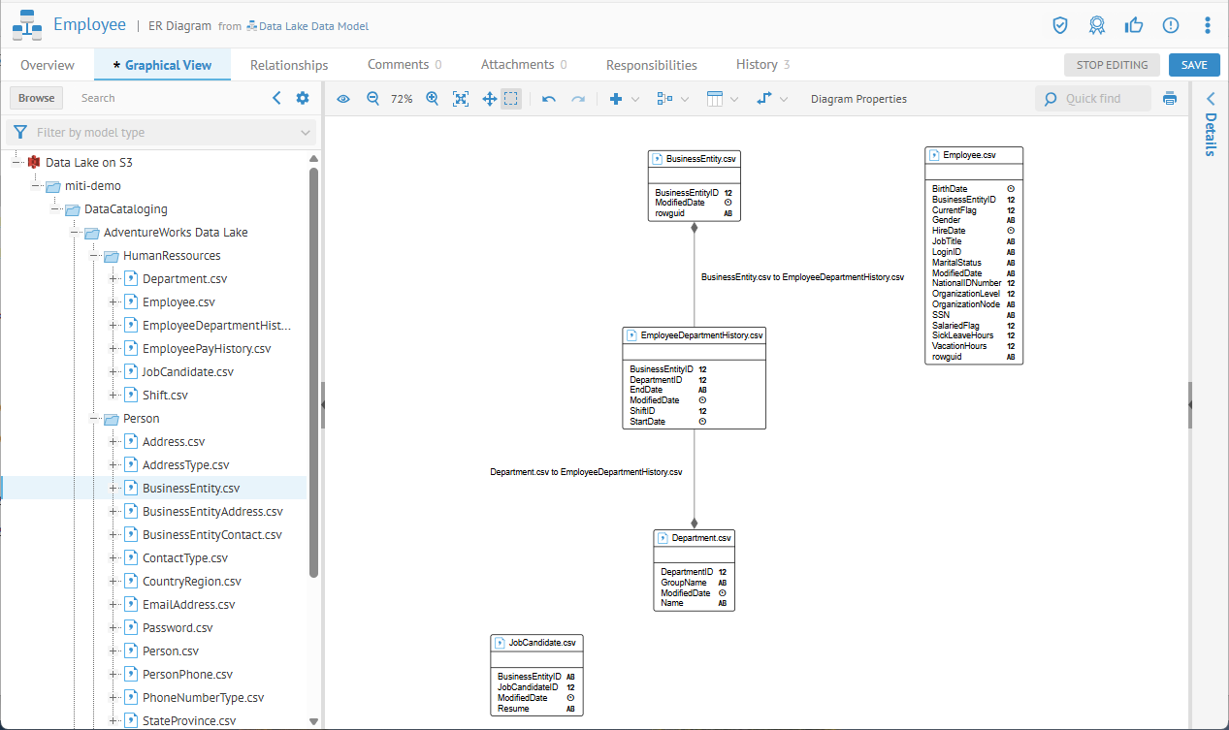Viewport: 1229px width, 730px height.
Task: Switch to the Relationships tab
Action: [x=289, y=65]
